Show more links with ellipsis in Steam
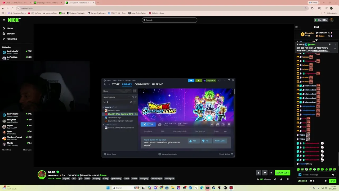The image size is (339, 191). pyautogui.click(x=225, y=131)
